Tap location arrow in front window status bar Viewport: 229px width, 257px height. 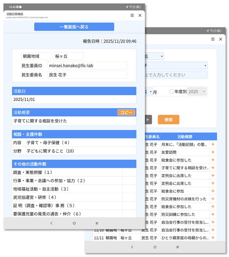127,7
